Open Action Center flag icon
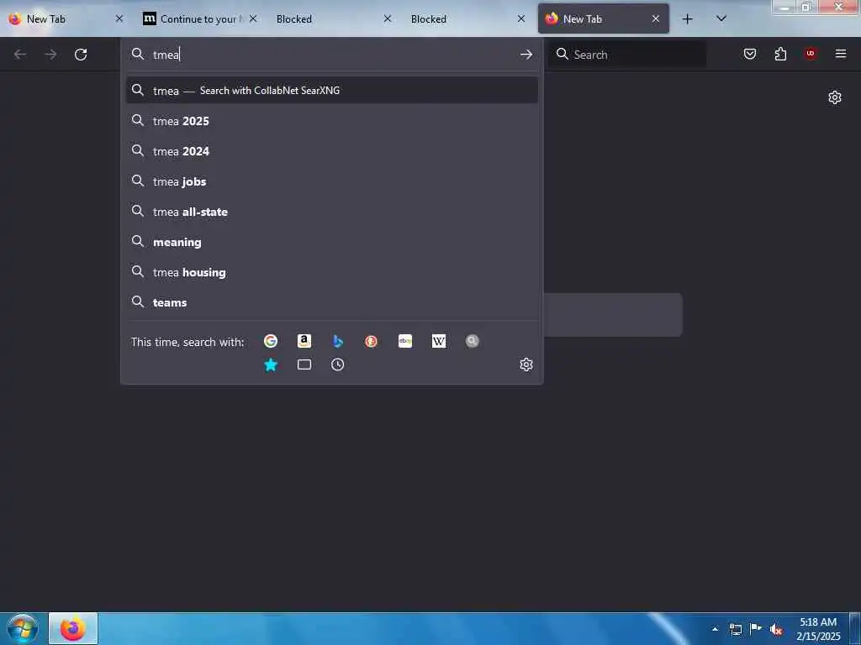This screenshot has height=645, width=861. (x=756, y=629)
